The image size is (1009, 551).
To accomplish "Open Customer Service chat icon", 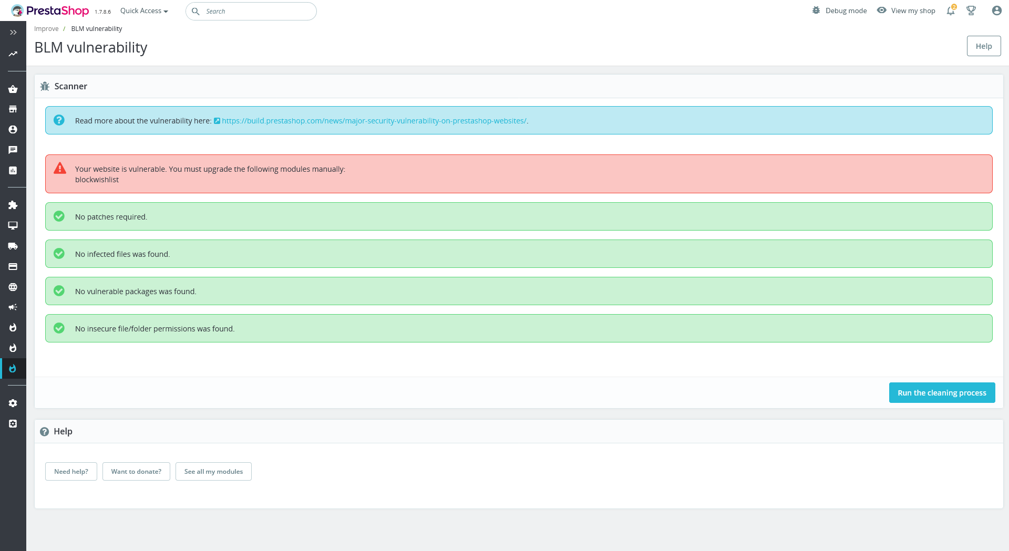I will 13,150.
